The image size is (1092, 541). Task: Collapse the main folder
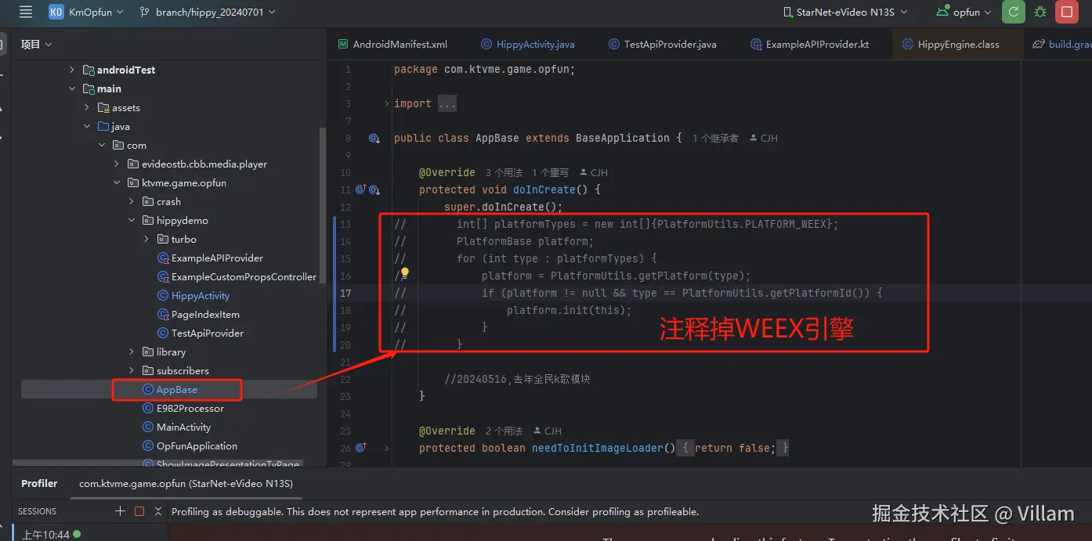click(72, 88)
